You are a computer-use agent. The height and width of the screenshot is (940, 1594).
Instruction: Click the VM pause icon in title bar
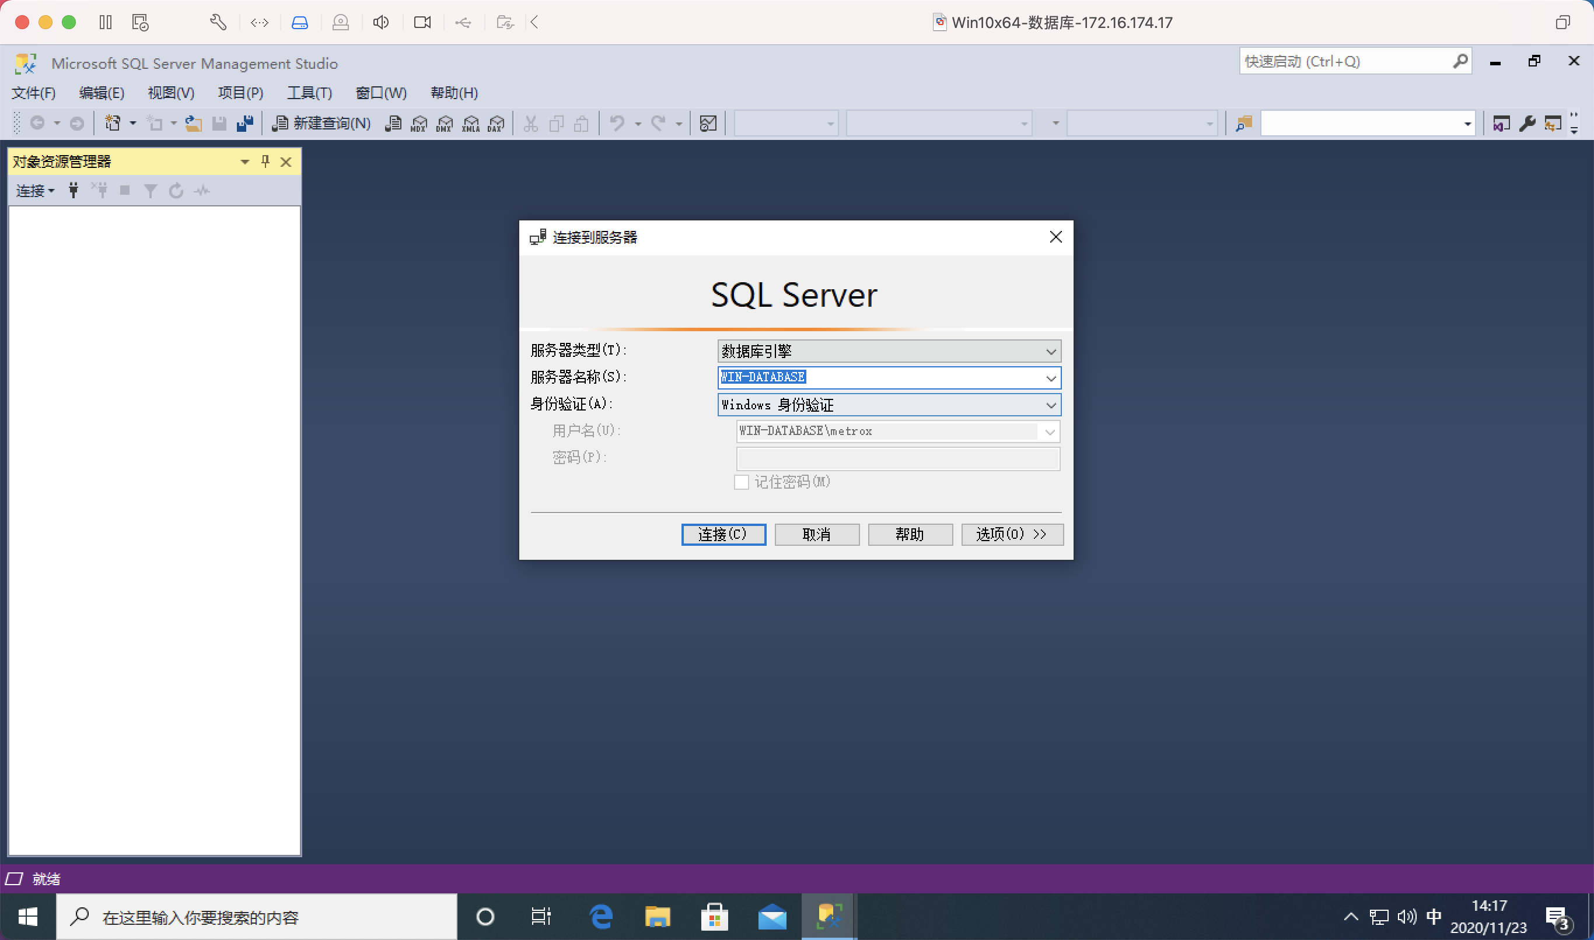[x=105, y=23]
